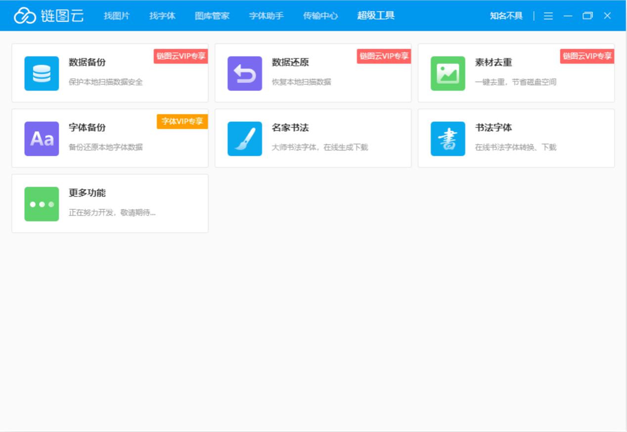Click the 链图云VIP专享 badge on 素材去重
This screenshot has height=432, width=627.
tap(587, 56)
